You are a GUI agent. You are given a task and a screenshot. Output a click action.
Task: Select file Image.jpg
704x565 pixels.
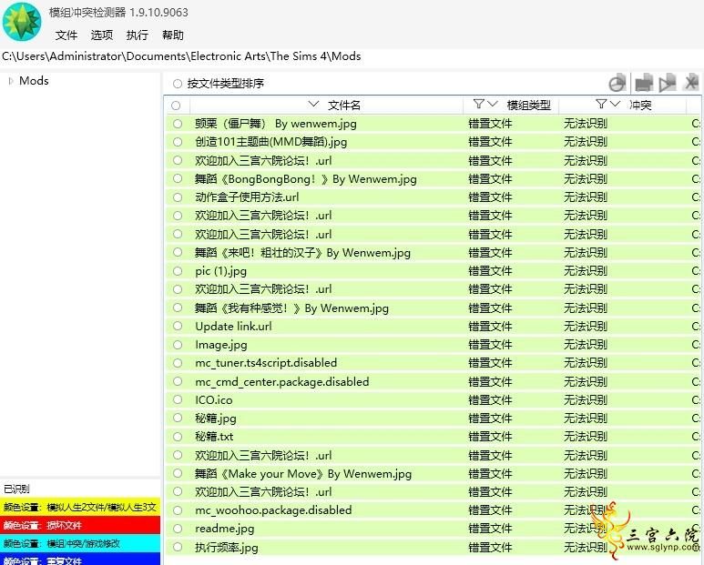click(221, 345)
